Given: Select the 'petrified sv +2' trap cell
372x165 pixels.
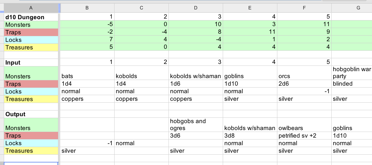Looking at the screenshot, I should coord(304,136).
